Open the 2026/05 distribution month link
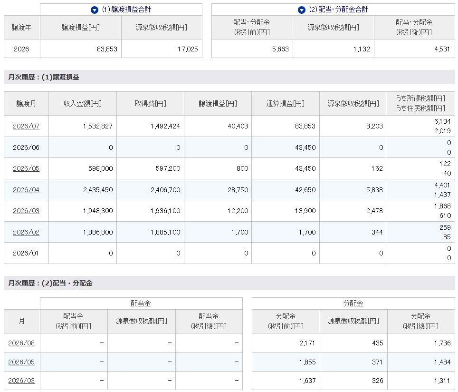Image resolution: width=458 pixels, height=392 pixels. (21, 362)
